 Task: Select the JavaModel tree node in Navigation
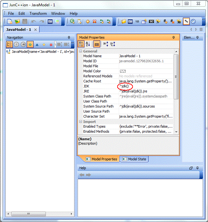pos(40,52)
